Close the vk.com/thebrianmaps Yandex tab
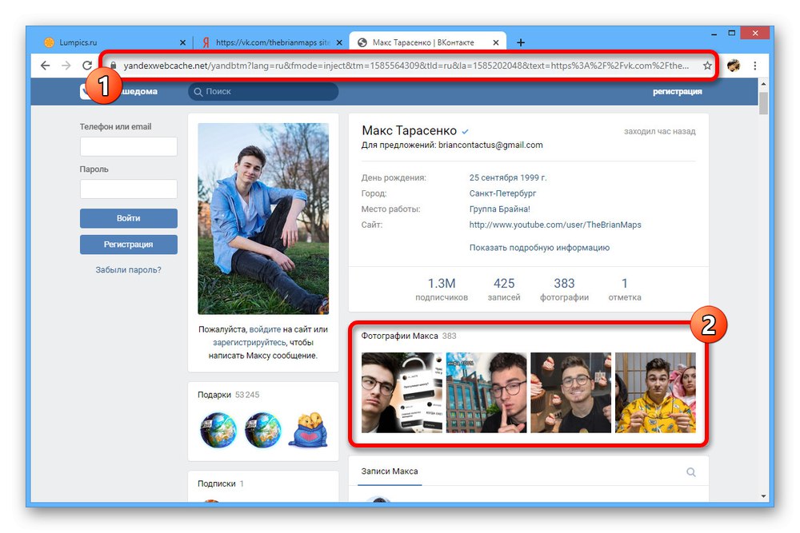 [x=339, y=43]
